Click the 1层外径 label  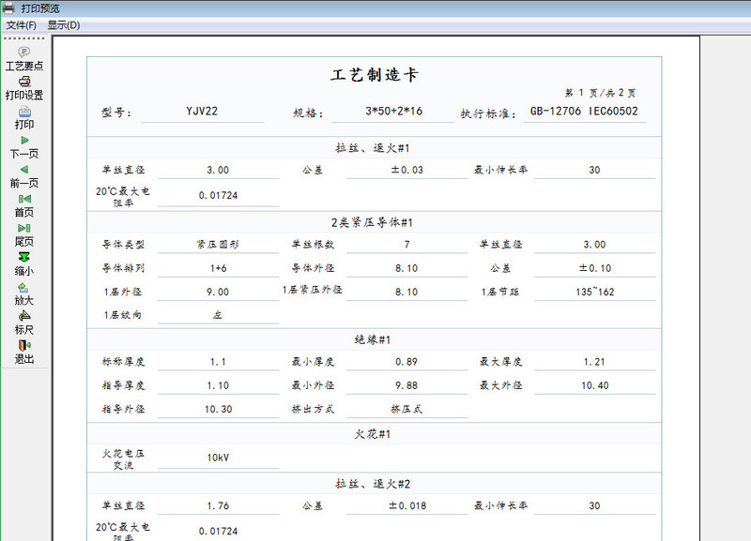point(123,292)
